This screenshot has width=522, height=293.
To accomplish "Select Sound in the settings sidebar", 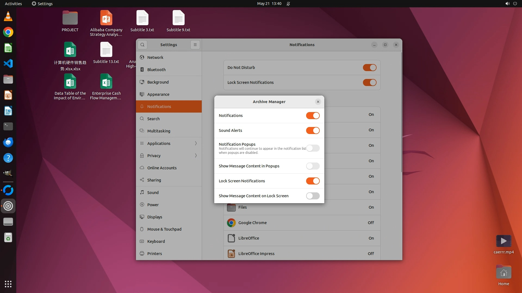I will pos(153,193).
